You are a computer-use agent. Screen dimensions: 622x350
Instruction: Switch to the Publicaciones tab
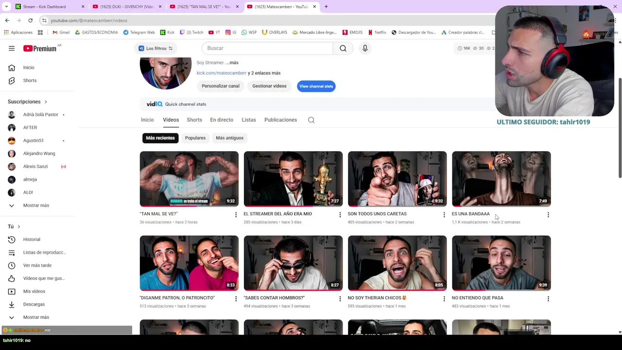pyautogui.click(x=280, y=120)
